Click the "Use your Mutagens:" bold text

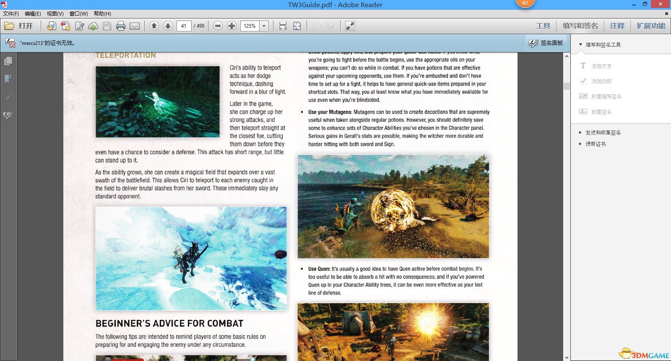330,112
